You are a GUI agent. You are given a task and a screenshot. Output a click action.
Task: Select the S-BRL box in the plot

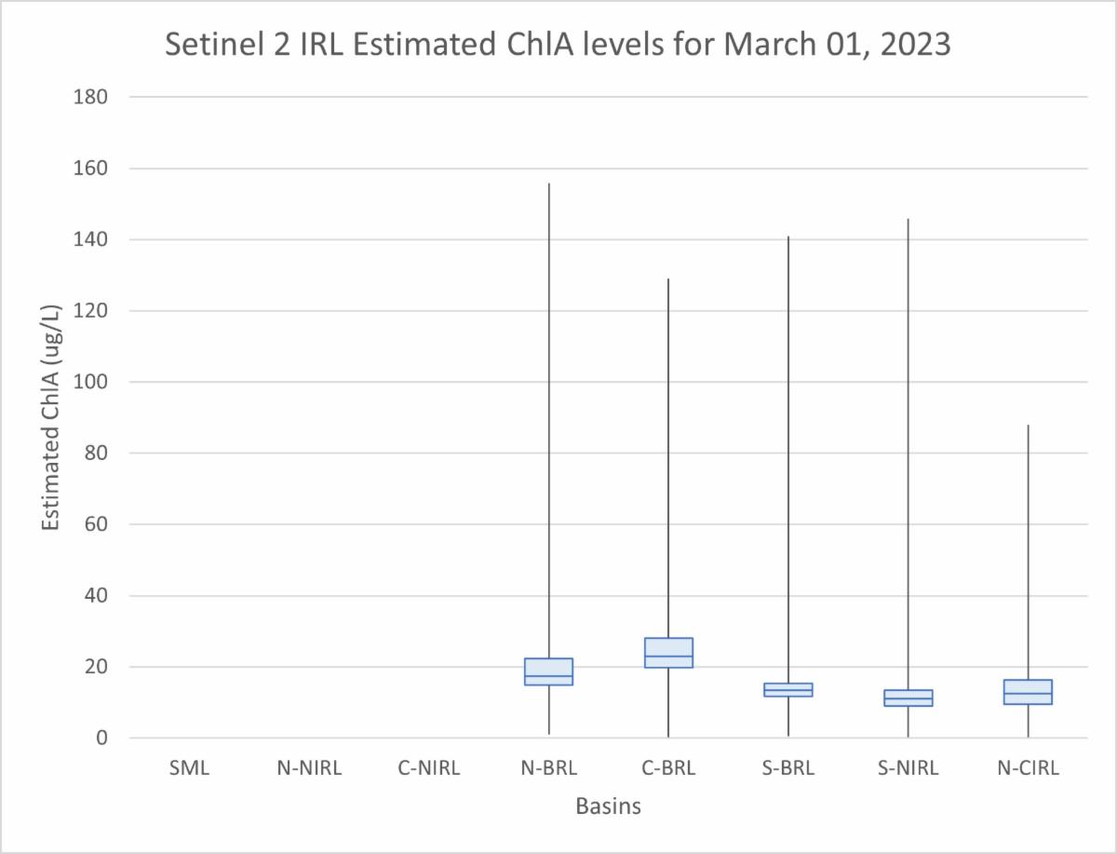tap(788, 689)
